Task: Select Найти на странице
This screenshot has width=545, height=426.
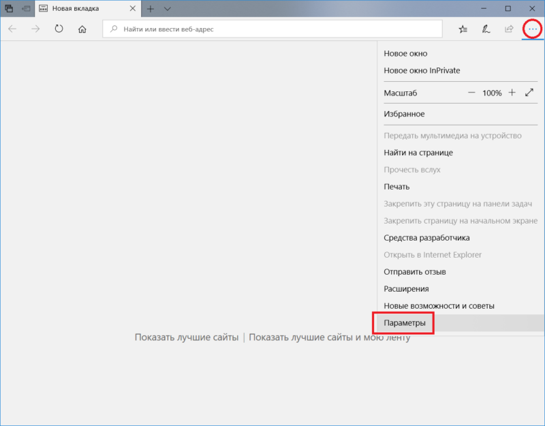Action: [461, 153]
